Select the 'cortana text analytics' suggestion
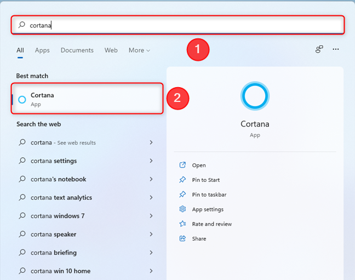The height and width of the screenshot is (280, 355). [x=85, y=198]
